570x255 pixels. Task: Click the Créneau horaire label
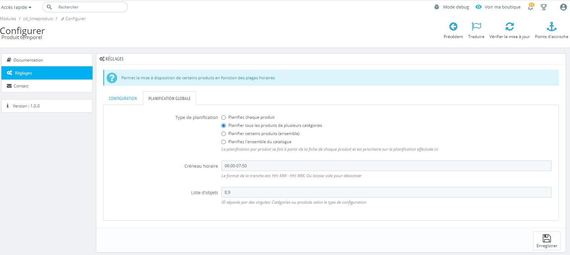pos(201,166)
